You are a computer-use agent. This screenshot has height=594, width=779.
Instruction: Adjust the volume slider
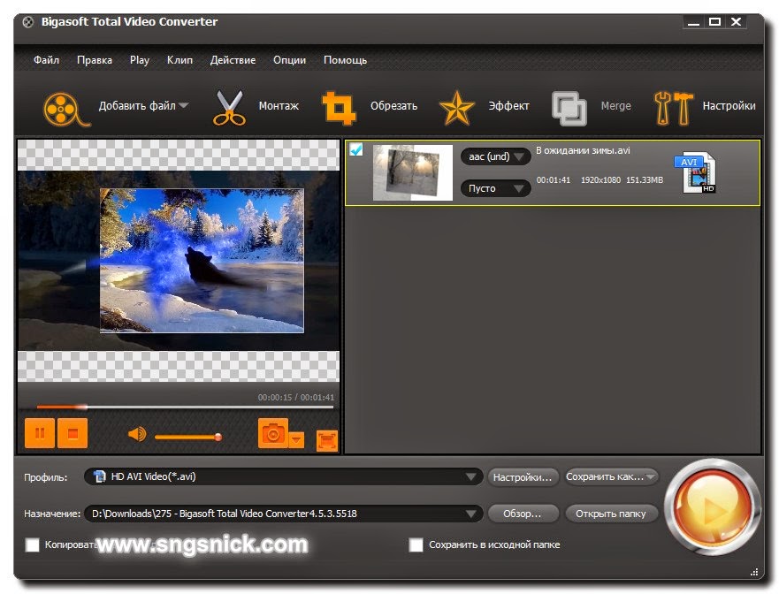pyautogui.click(x=188, y=437)
